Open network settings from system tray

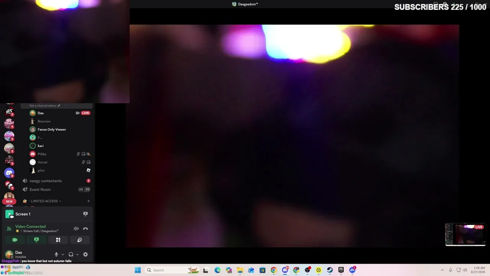point(459,270)
